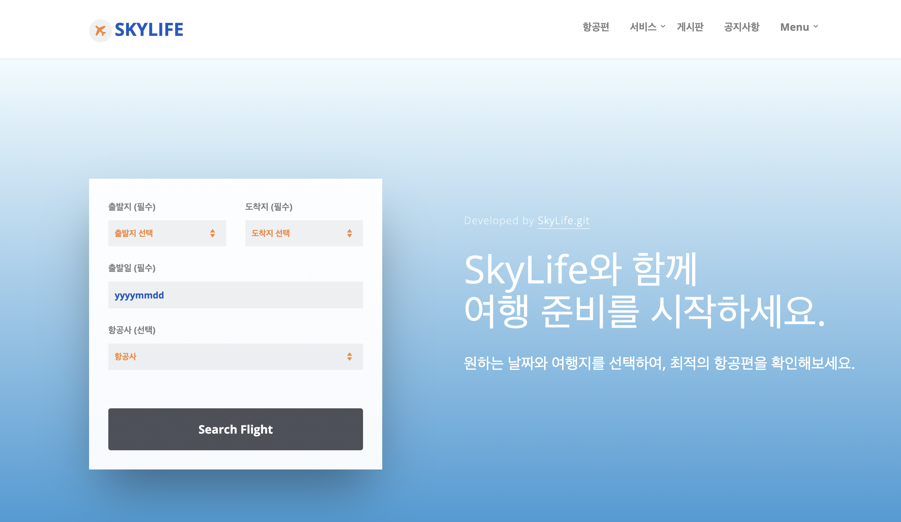This screenshot has height=522, width=901.
Task: Open the 항공편 navigation item
Action: pos(595,27)
